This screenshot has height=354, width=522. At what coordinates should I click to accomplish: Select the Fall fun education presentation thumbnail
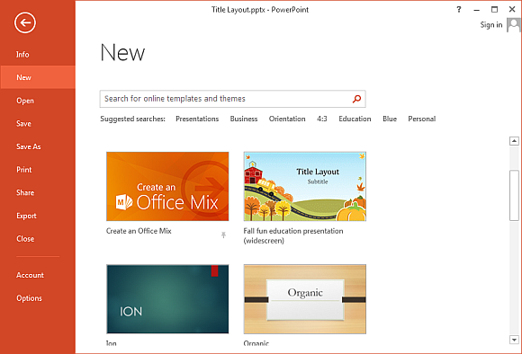tap(305, 187)
